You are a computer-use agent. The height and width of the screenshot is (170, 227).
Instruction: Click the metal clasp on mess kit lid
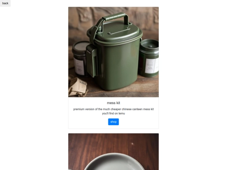[x=119, y=31]
